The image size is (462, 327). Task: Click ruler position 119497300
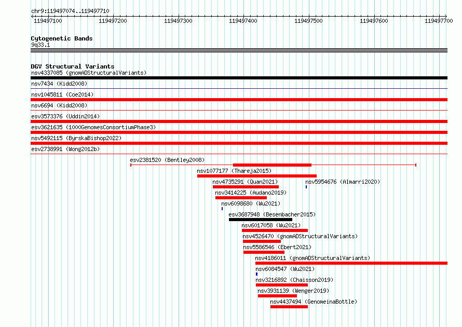pos(178,21)
